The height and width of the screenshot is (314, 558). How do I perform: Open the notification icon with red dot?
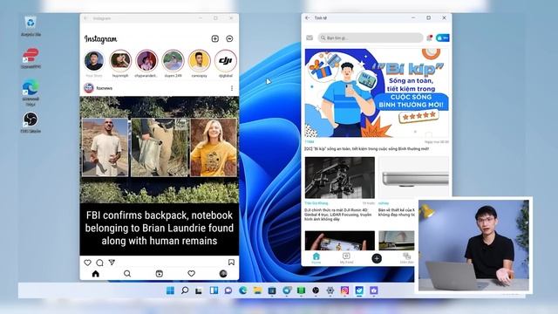pyautogui.click(x=430, y=38)
